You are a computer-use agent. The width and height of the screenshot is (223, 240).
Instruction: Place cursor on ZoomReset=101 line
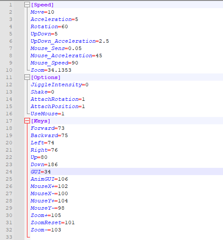tap(53, 222)
